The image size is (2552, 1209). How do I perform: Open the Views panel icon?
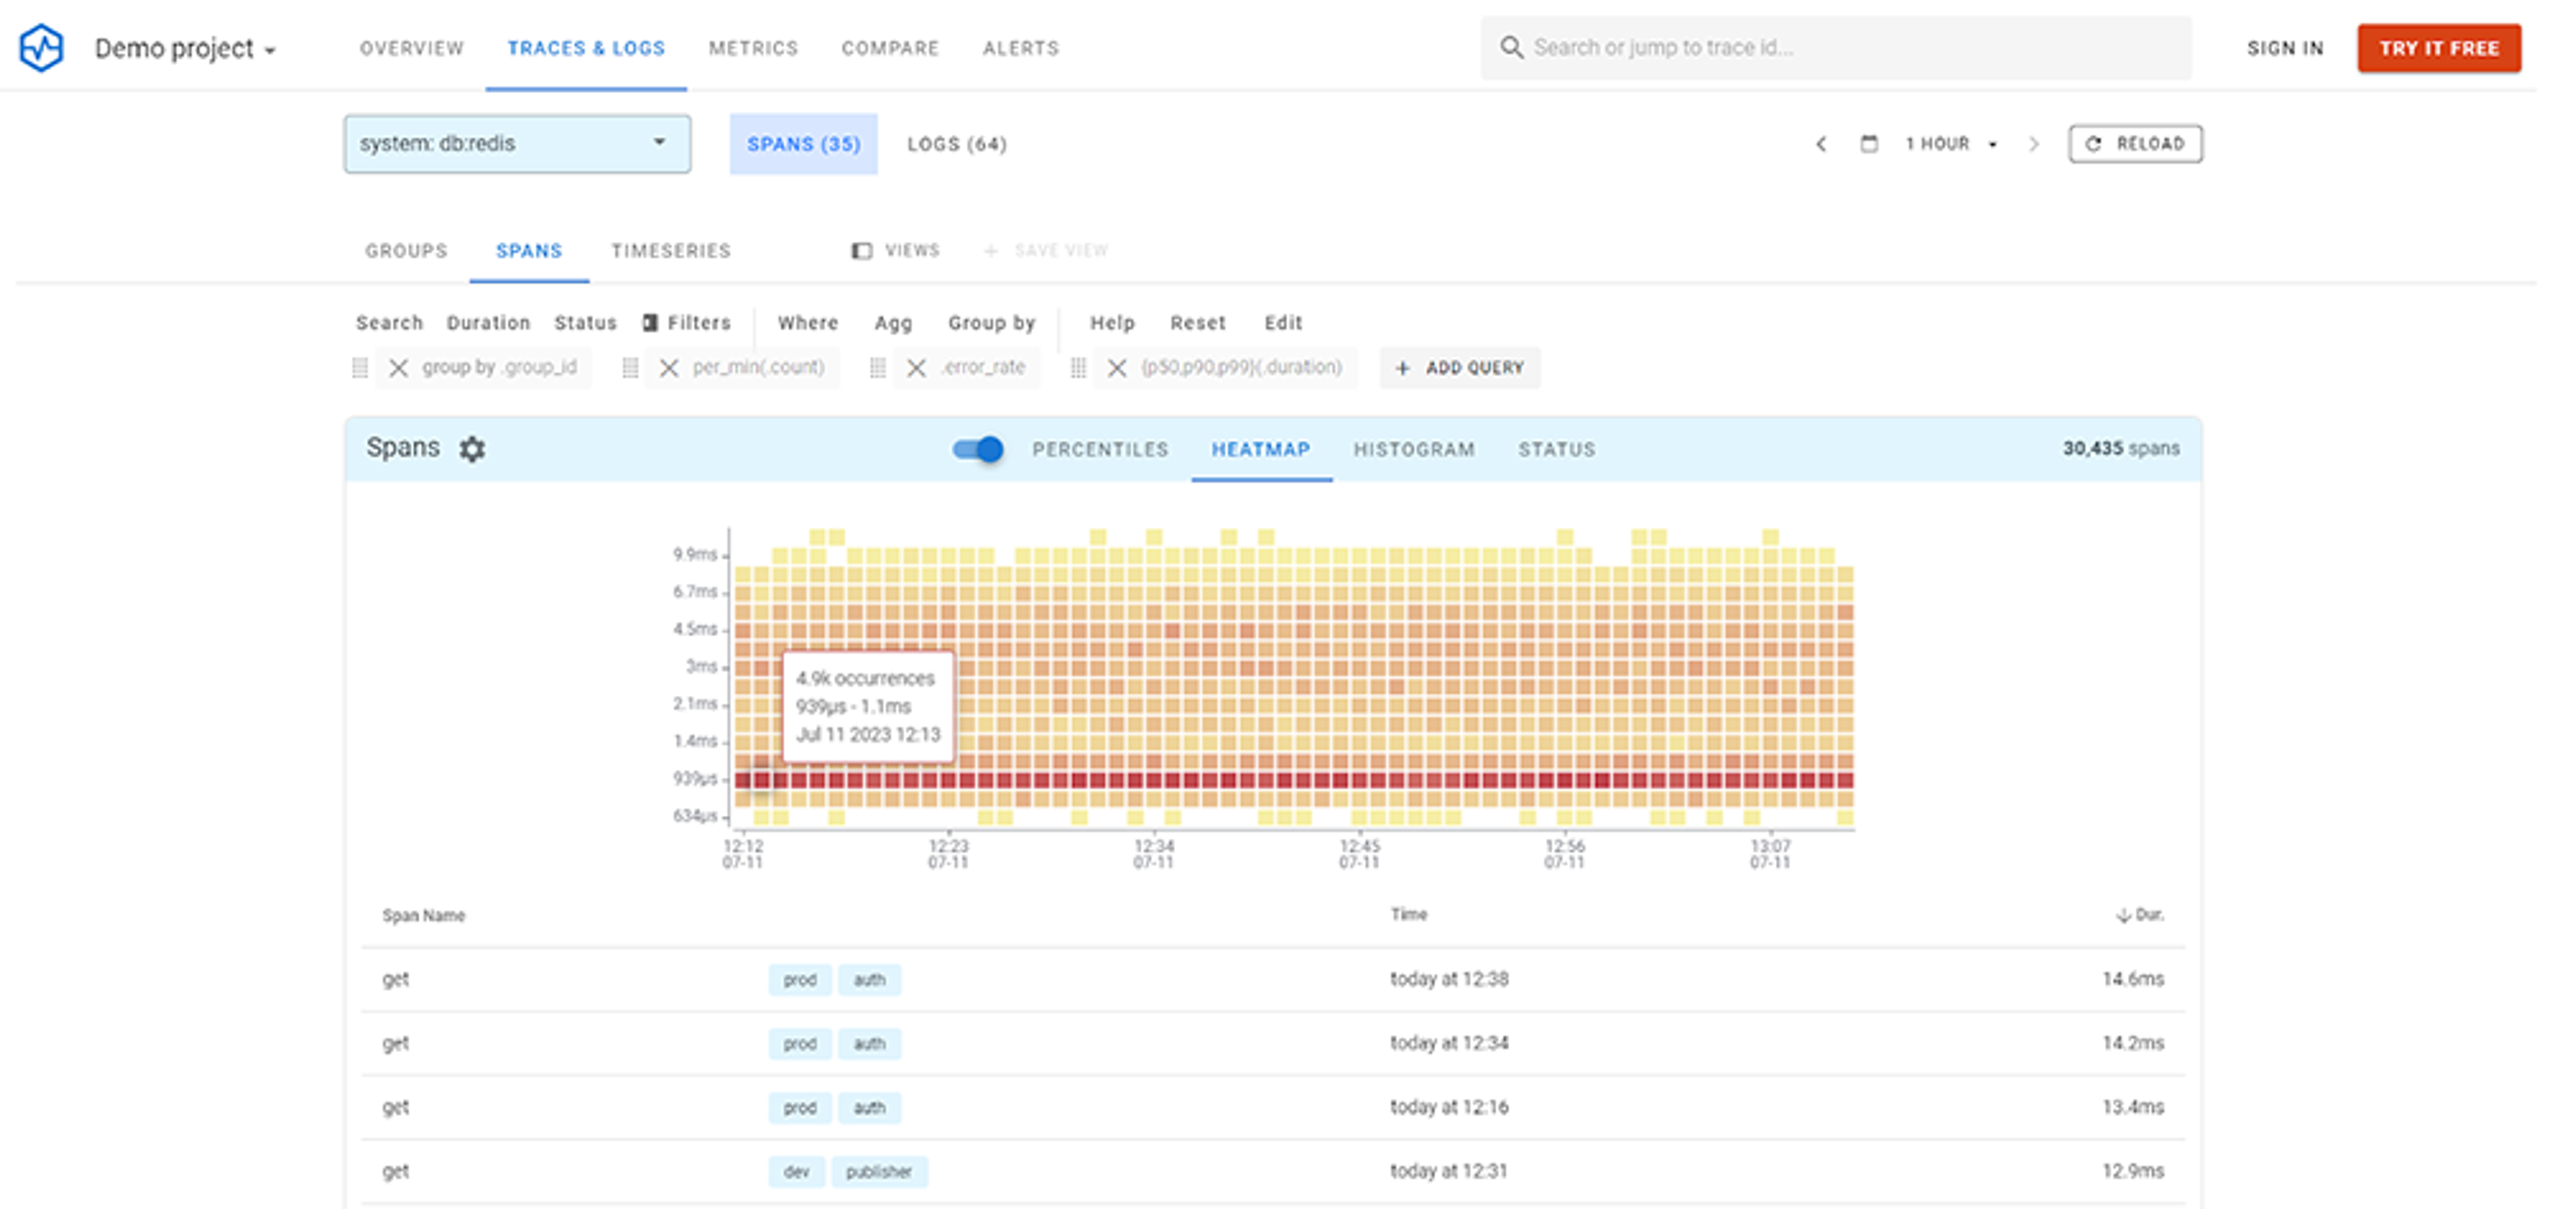point(862,250)
